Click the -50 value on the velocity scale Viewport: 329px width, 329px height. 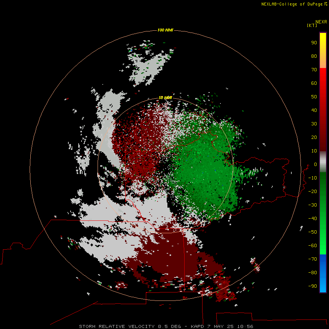pyautogui.click(x=313, y=232)
